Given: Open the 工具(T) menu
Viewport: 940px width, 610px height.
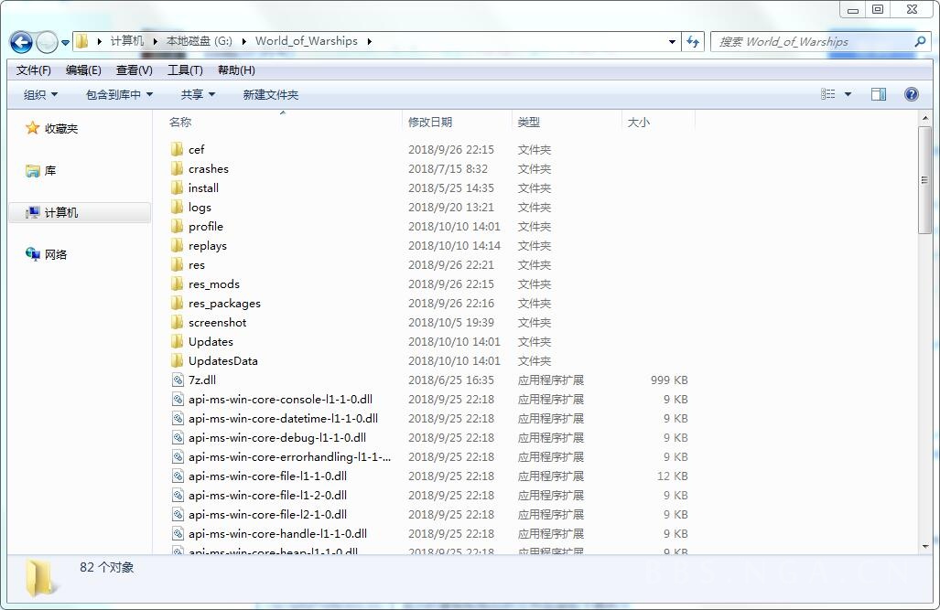Looking at the screenshot, I should pyautogui.click(x=185, y=70).
